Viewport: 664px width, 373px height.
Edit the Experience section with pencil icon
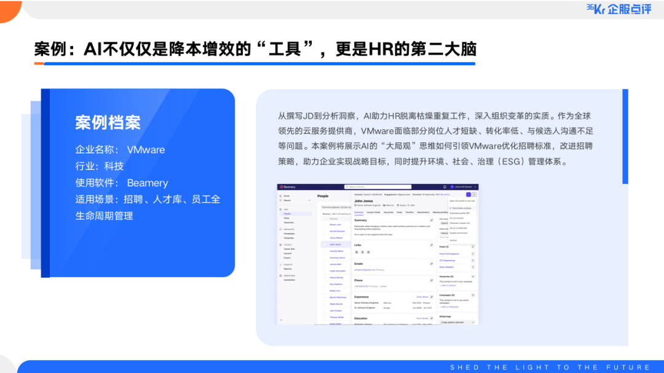click(432, 296)
